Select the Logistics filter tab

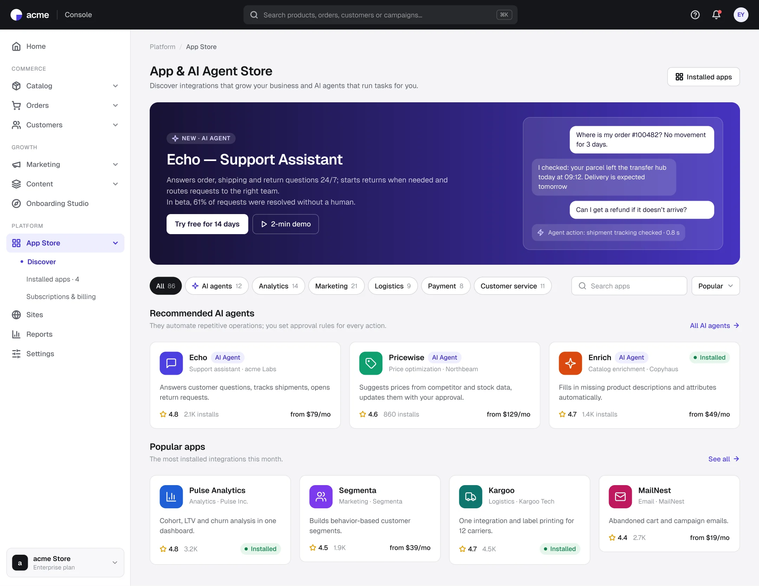click(x=393, y=286)
